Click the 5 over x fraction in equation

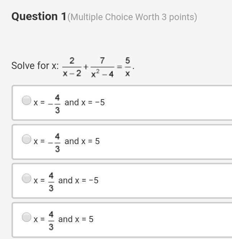[127, 67]
